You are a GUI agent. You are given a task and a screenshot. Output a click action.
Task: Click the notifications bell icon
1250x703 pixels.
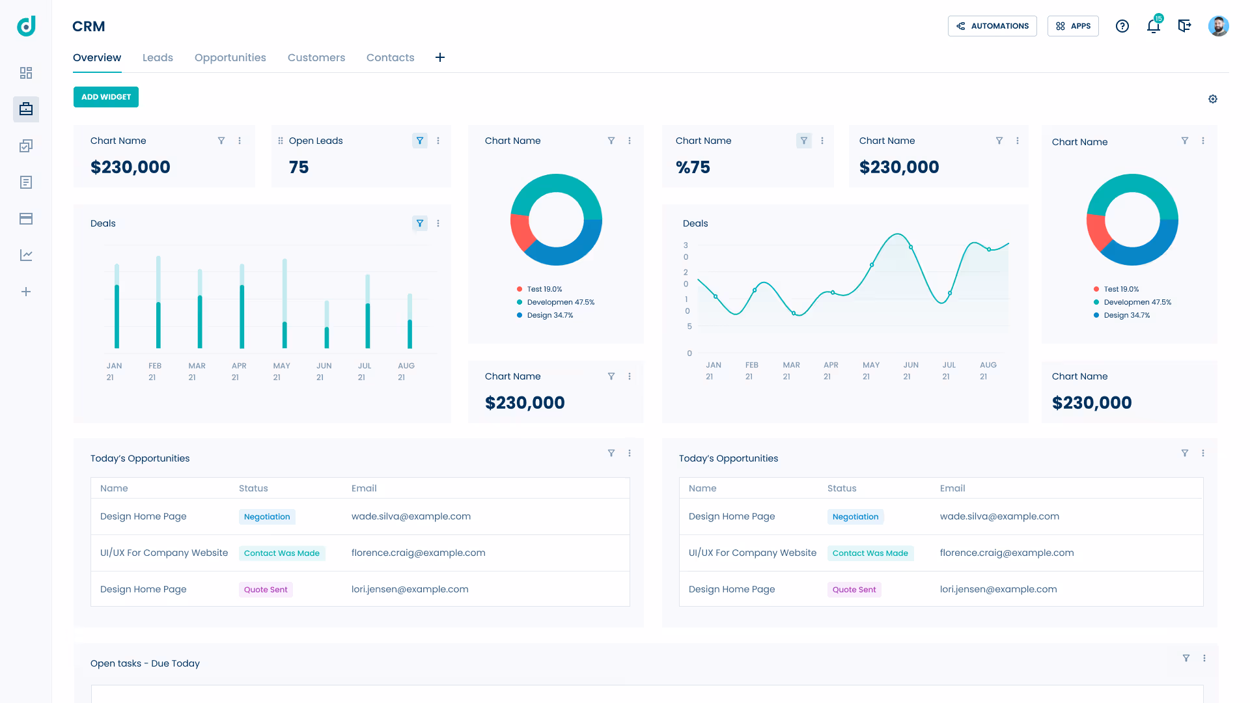(x=1153, y=26)
